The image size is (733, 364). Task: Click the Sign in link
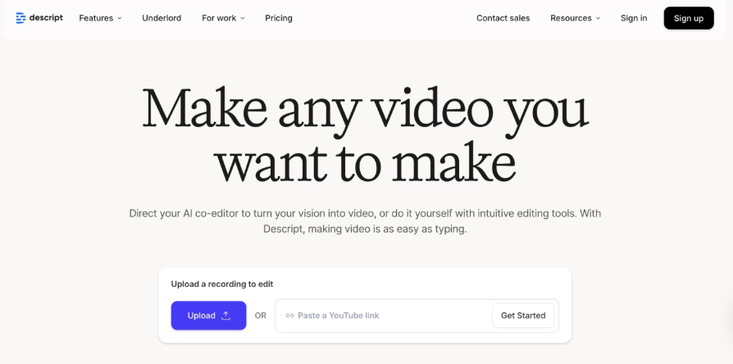633,18
